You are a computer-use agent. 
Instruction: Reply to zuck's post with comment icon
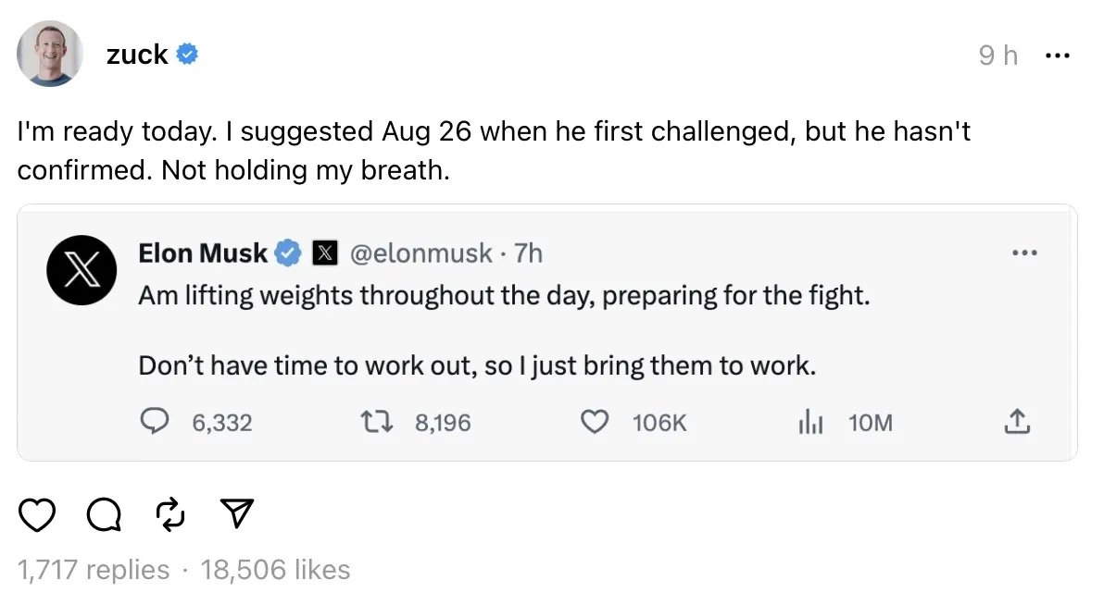pos(104,514)
